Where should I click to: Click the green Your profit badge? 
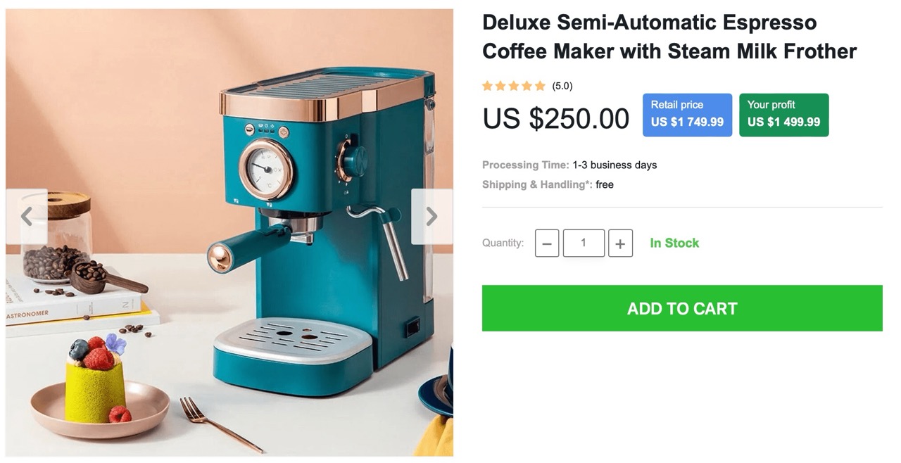pyautogui.click(x=783, y=115)
